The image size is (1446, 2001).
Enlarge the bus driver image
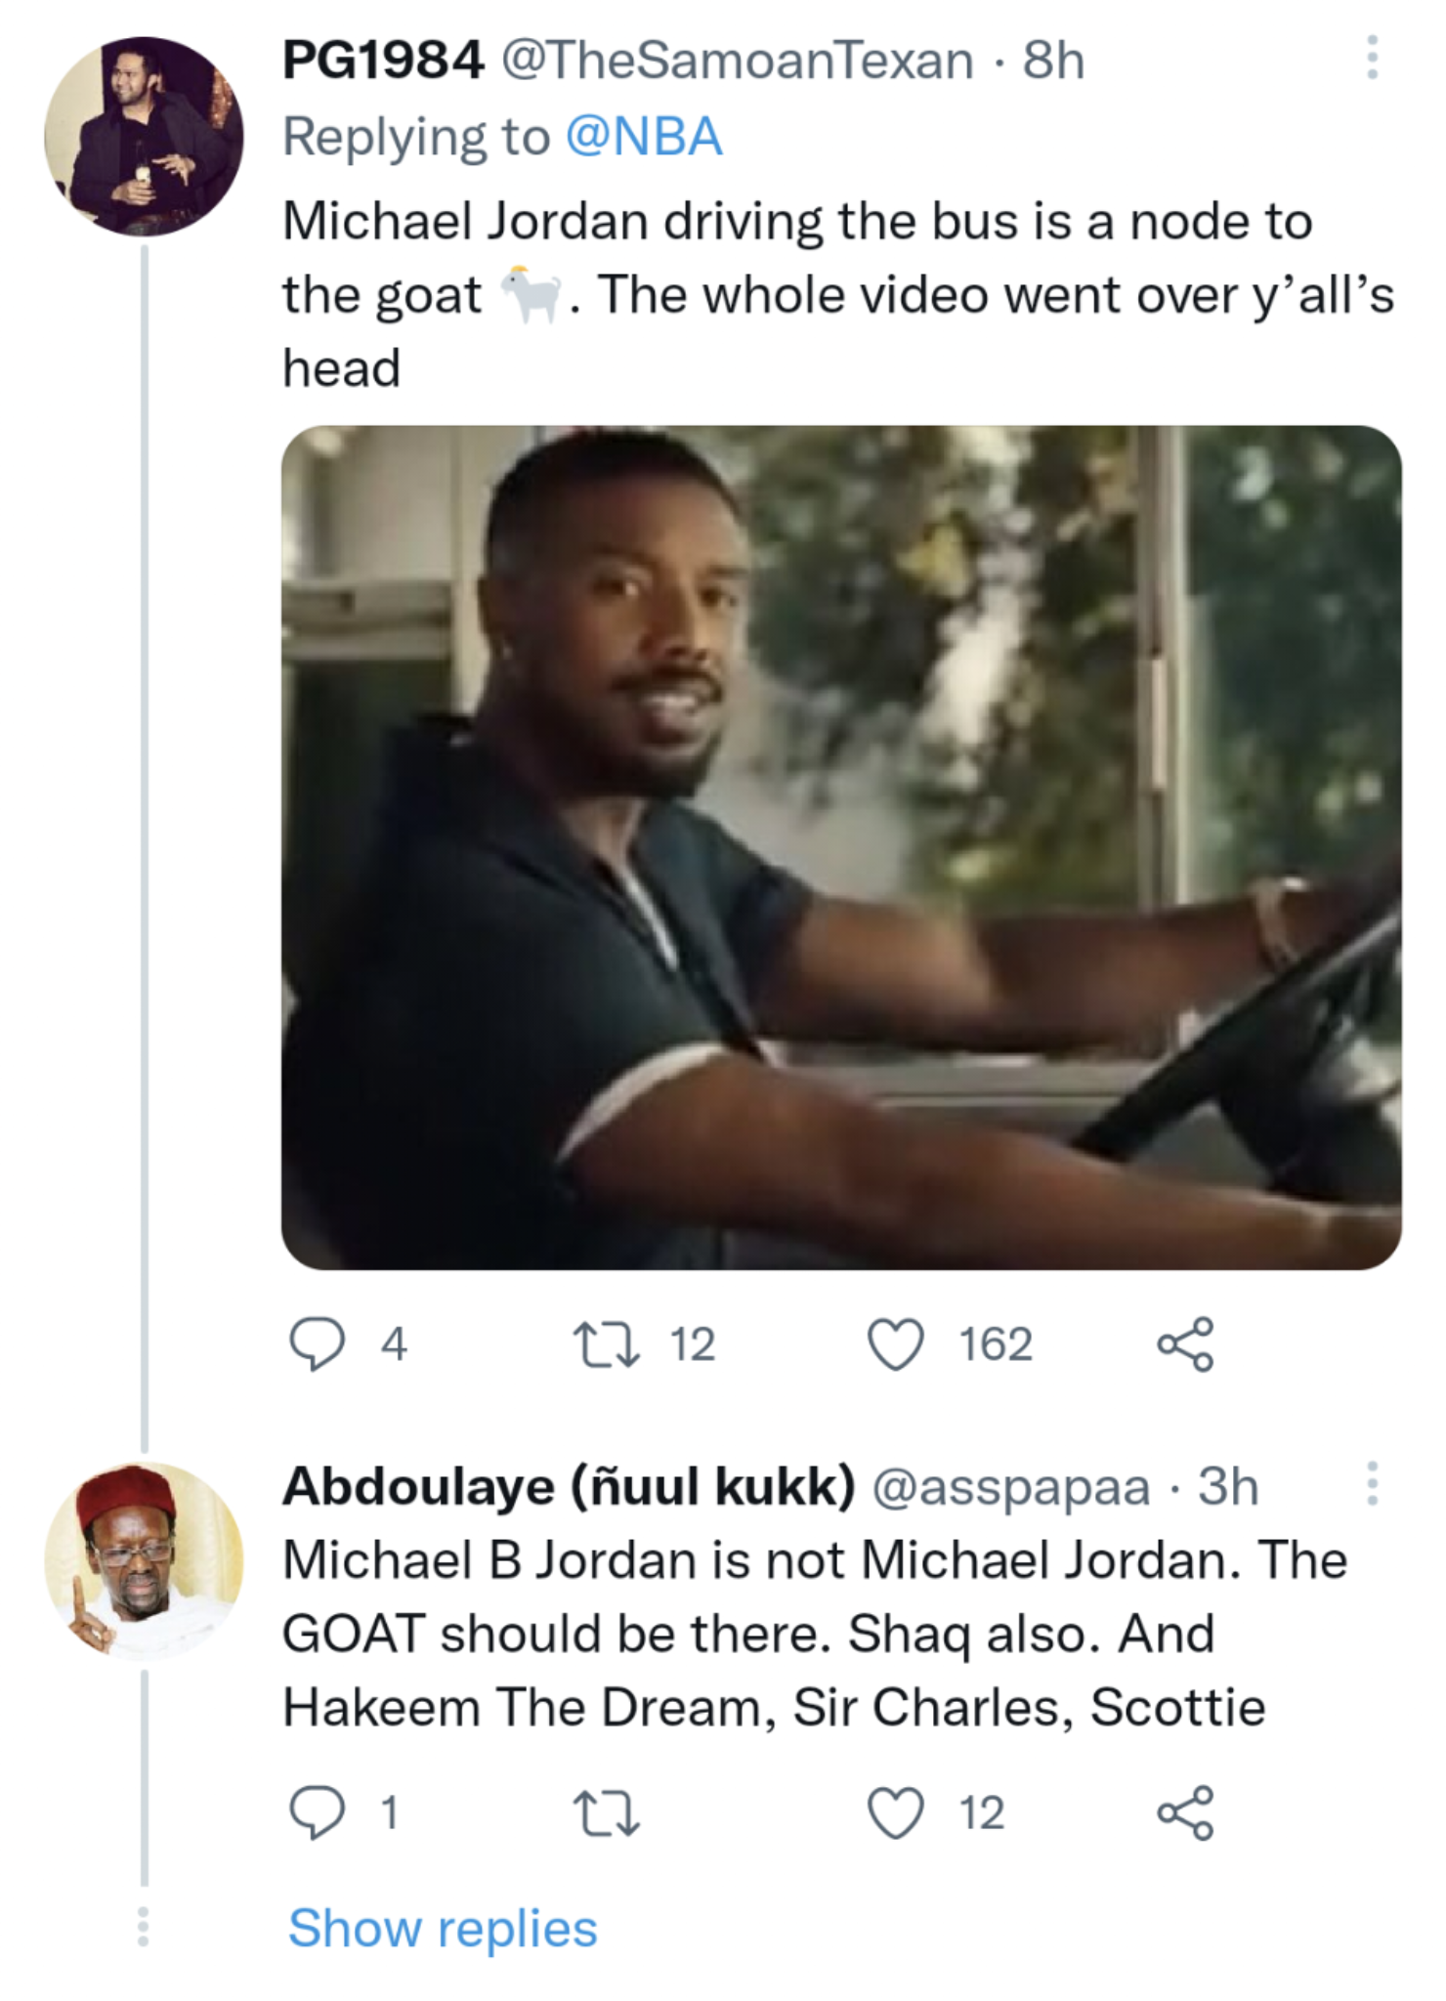pyautogui.click(x=841, y=847)
